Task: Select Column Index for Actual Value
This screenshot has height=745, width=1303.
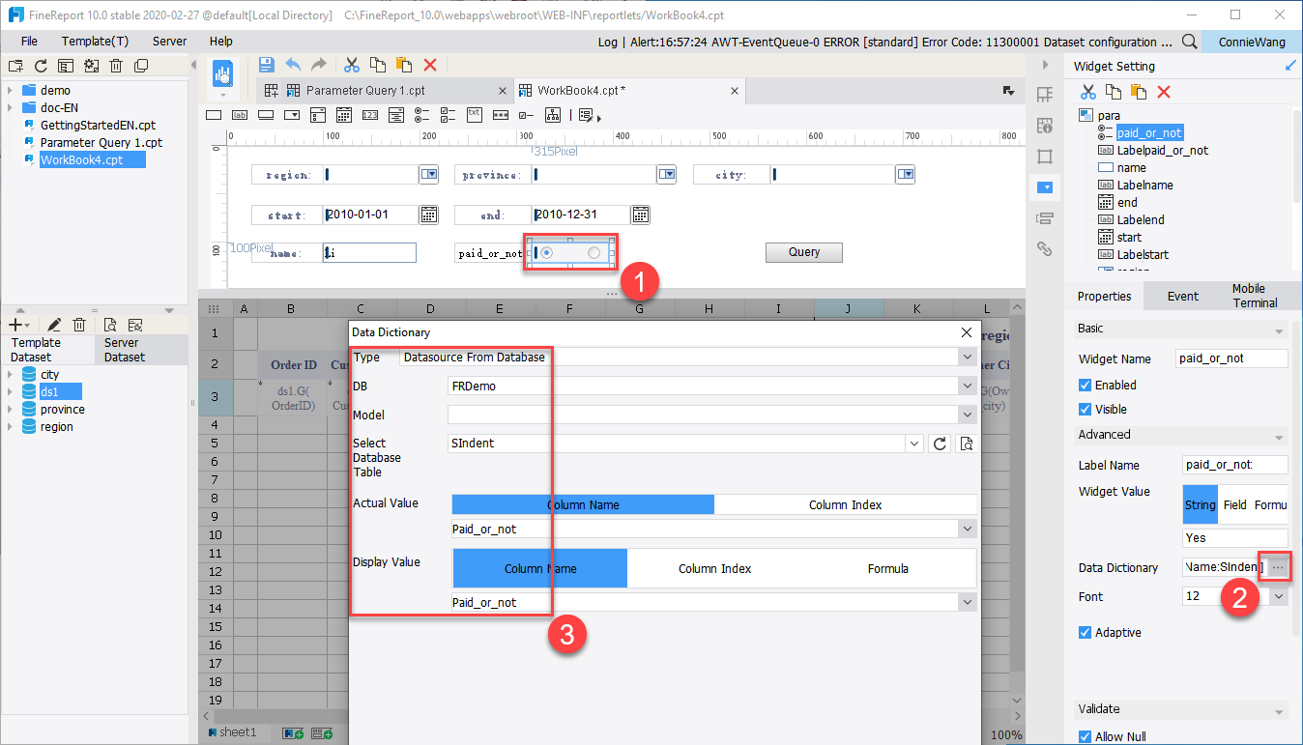Action: click(845, 504)
